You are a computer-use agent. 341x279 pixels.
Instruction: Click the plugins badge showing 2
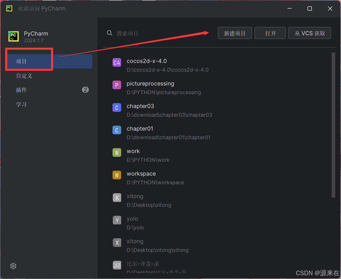point(85,90)
